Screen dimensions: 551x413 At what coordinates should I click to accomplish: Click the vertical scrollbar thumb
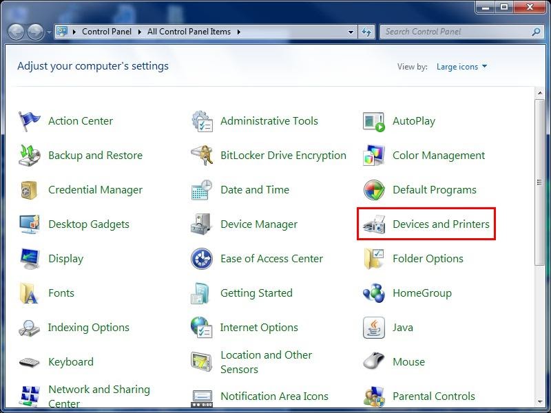pos(540,182)
